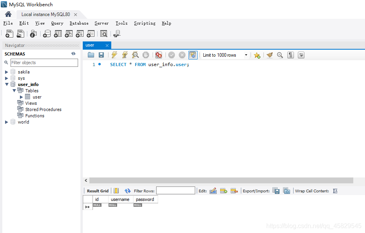Save the script to file

coord(101,55)
